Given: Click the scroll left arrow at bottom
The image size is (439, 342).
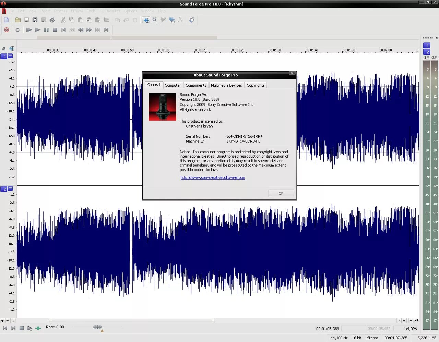Looking at the screenshot, I should click(13, 321).
